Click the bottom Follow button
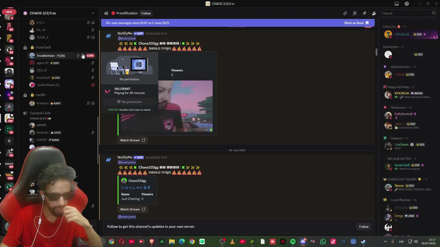The height and width of the screenshot is (247, 440). (364, 227)
